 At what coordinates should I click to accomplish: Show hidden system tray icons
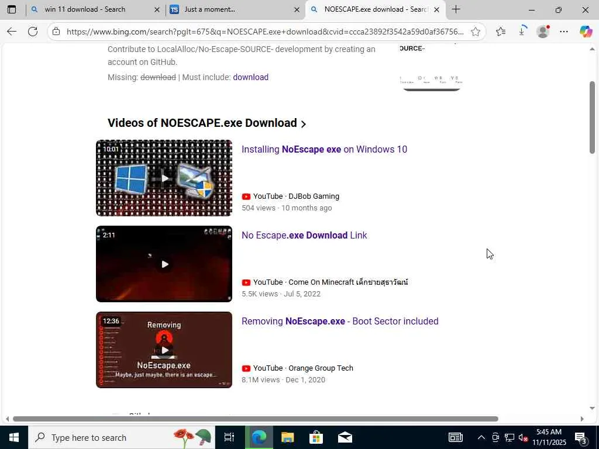tap(481, 437)
